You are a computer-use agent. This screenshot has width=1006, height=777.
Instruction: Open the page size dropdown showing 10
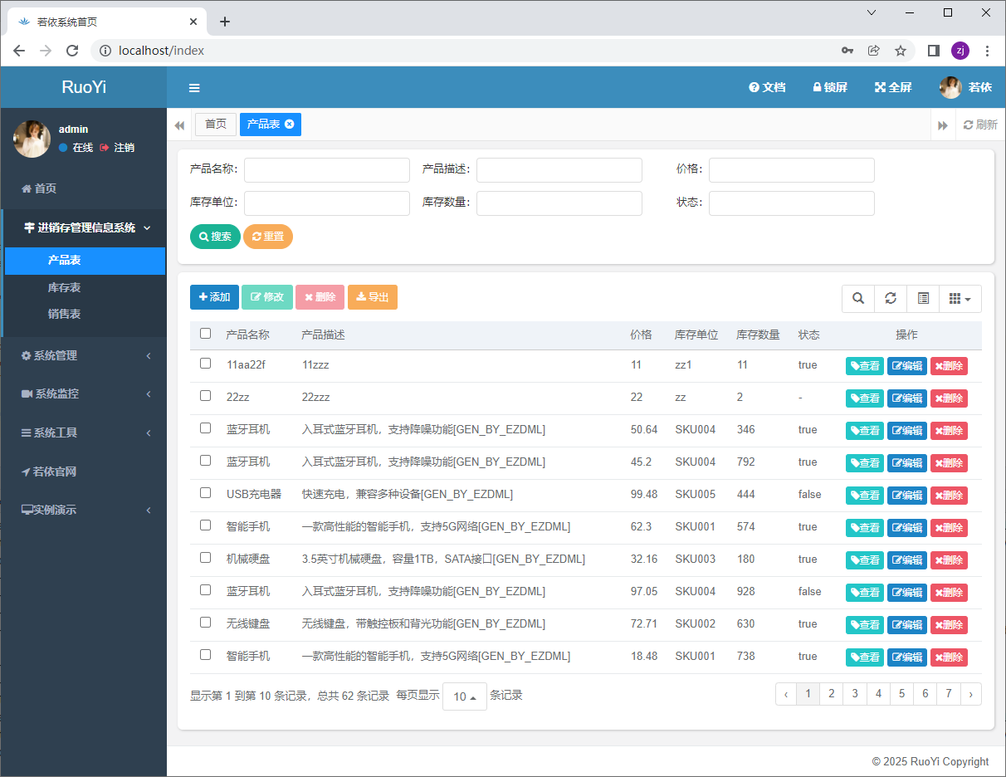(465, 696)
